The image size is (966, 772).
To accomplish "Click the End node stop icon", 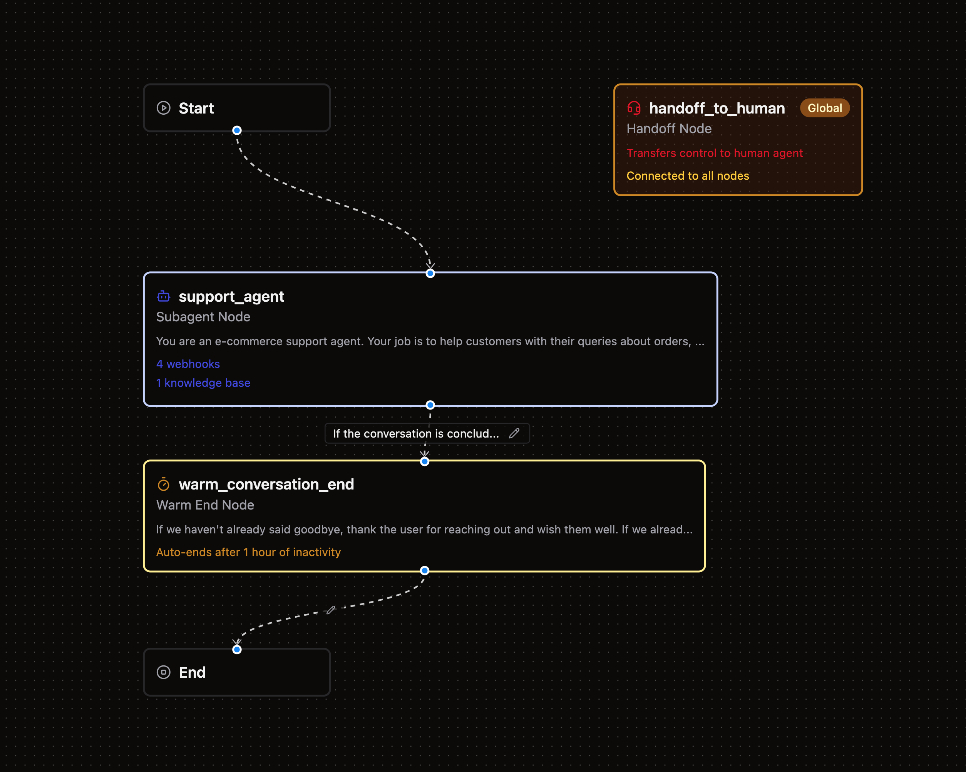I will (x=164, y=672).
